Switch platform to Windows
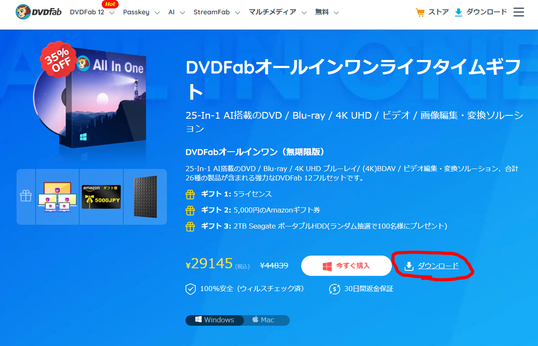This screenshot has height=346, width=538. (215, 320)
